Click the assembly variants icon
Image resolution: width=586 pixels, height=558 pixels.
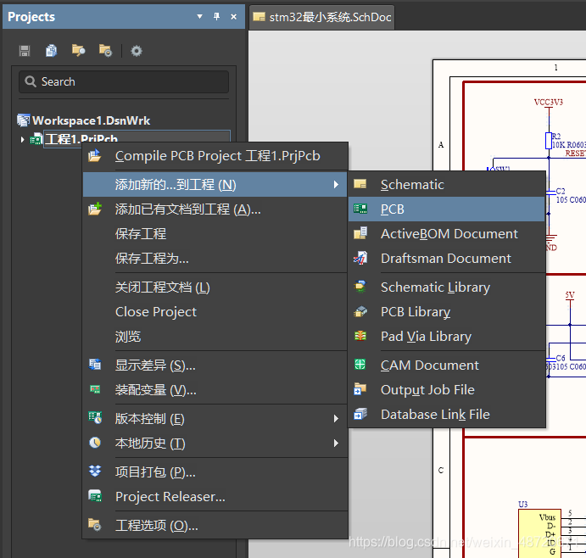click(95, 389)
